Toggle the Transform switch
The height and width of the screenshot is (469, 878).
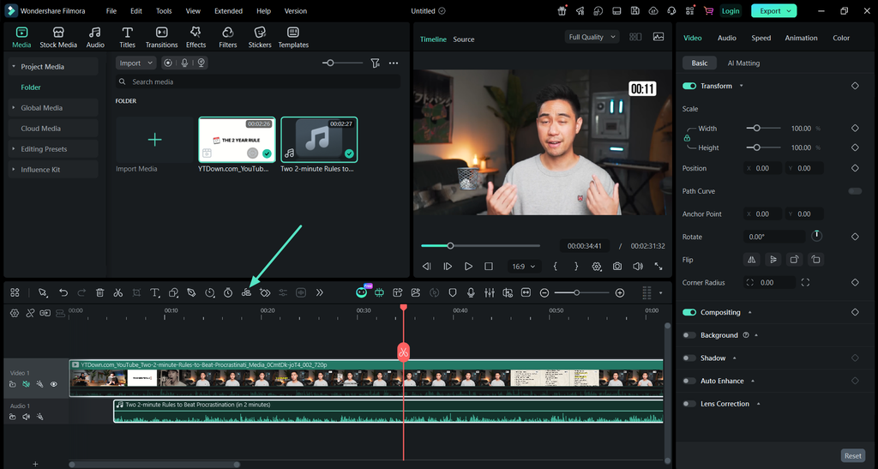[x=689, y=86]
